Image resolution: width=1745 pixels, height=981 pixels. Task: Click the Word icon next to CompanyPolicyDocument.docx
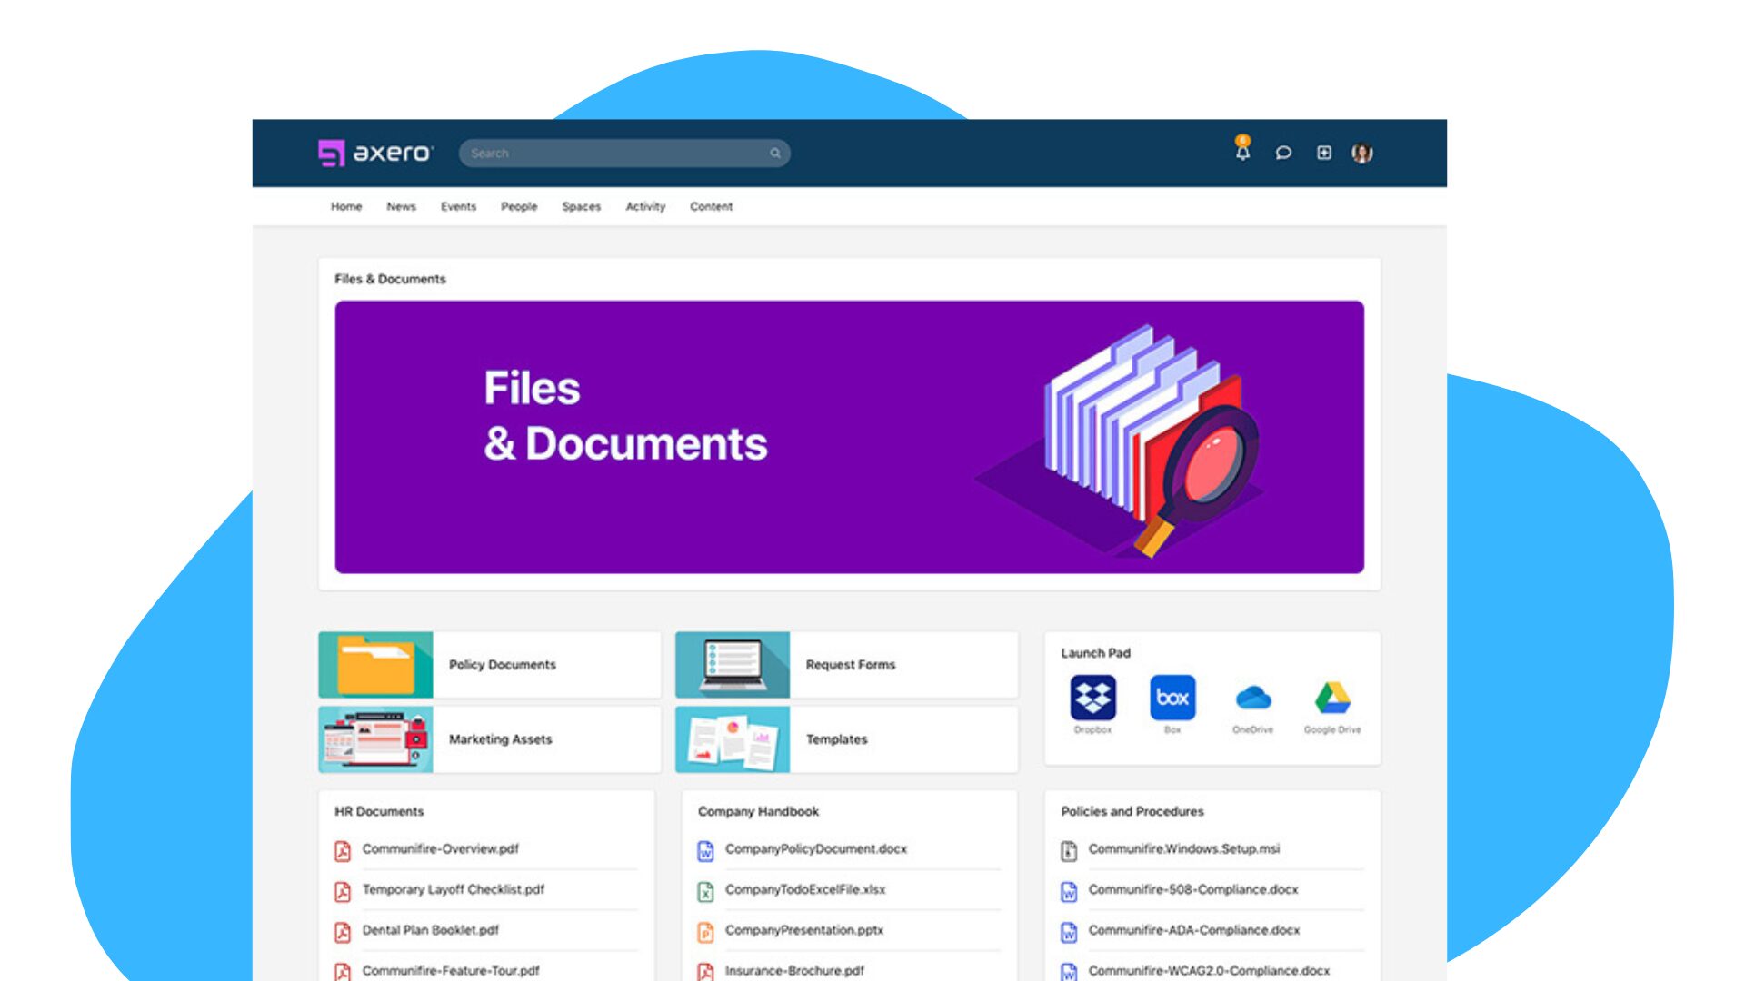tap(704, 850)
